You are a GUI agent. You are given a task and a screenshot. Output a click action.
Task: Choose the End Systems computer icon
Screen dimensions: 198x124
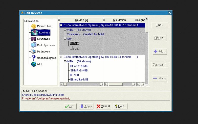34,45
